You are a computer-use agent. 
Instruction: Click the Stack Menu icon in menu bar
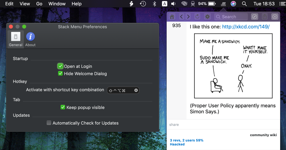pos(223,4)
